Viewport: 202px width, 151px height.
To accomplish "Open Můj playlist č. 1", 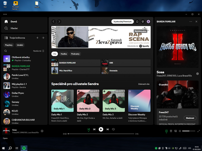I will tap(24, 85).
